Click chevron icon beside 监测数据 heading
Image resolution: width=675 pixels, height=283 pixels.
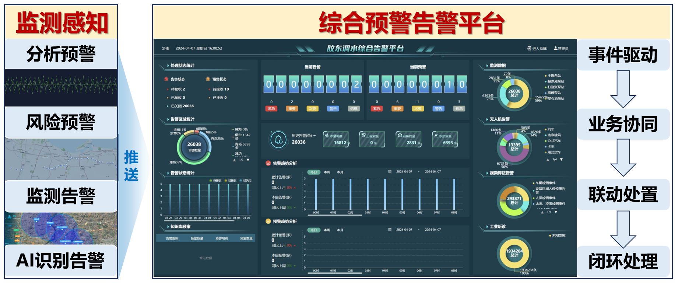click(487, 66)
